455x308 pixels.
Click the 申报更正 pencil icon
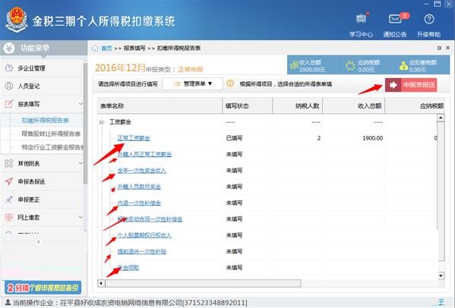pos(9,200)
